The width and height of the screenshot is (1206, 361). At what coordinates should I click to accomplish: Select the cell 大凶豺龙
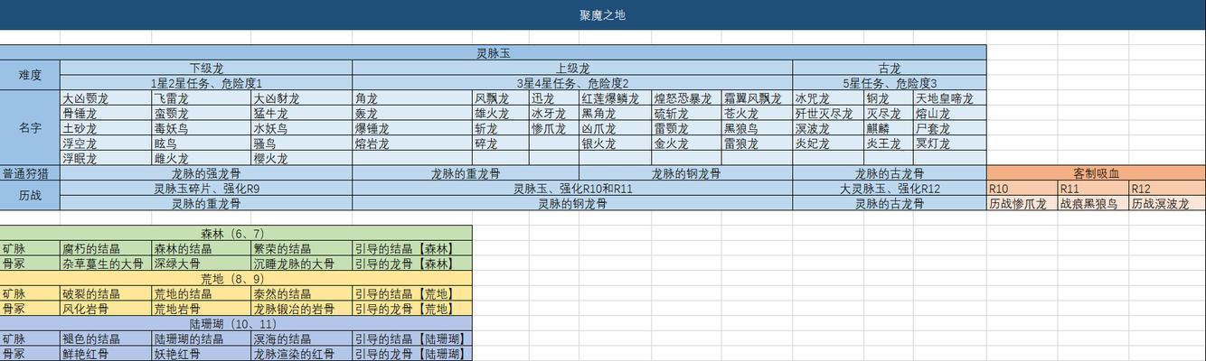pos(302,97)
